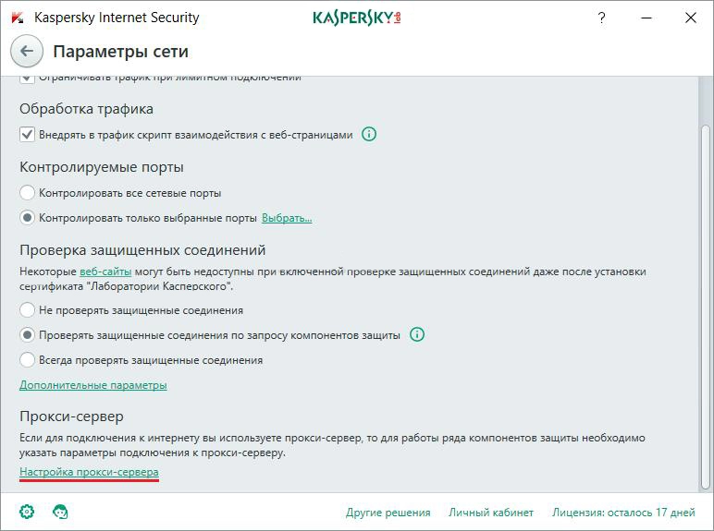
Task: Select Контролировать все сетевые порты
Action: tap(27, 193)
